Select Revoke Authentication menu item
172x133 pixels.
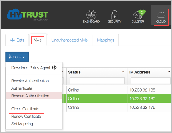(x=30, y=81)
